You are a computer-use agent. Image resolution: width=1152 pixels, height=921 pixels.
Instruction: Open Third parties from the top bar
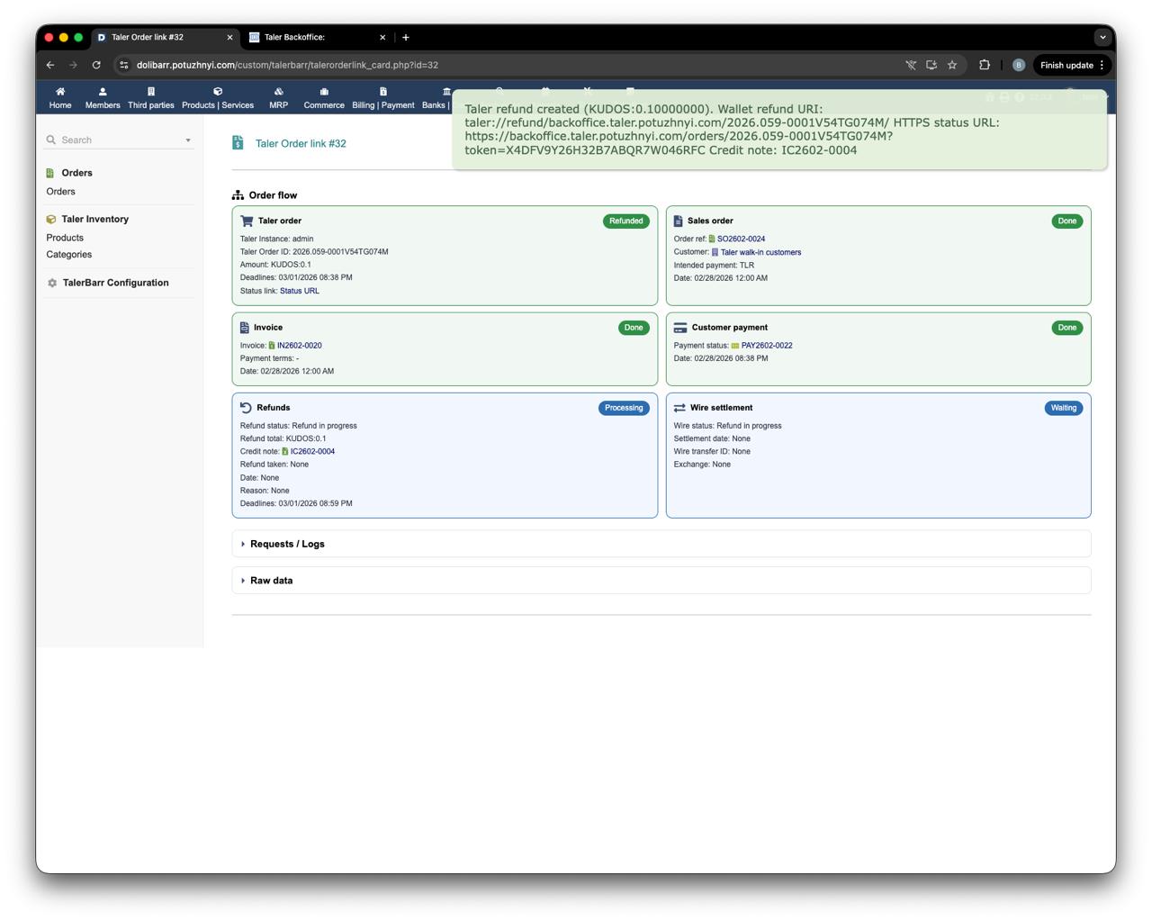[150, 92]
